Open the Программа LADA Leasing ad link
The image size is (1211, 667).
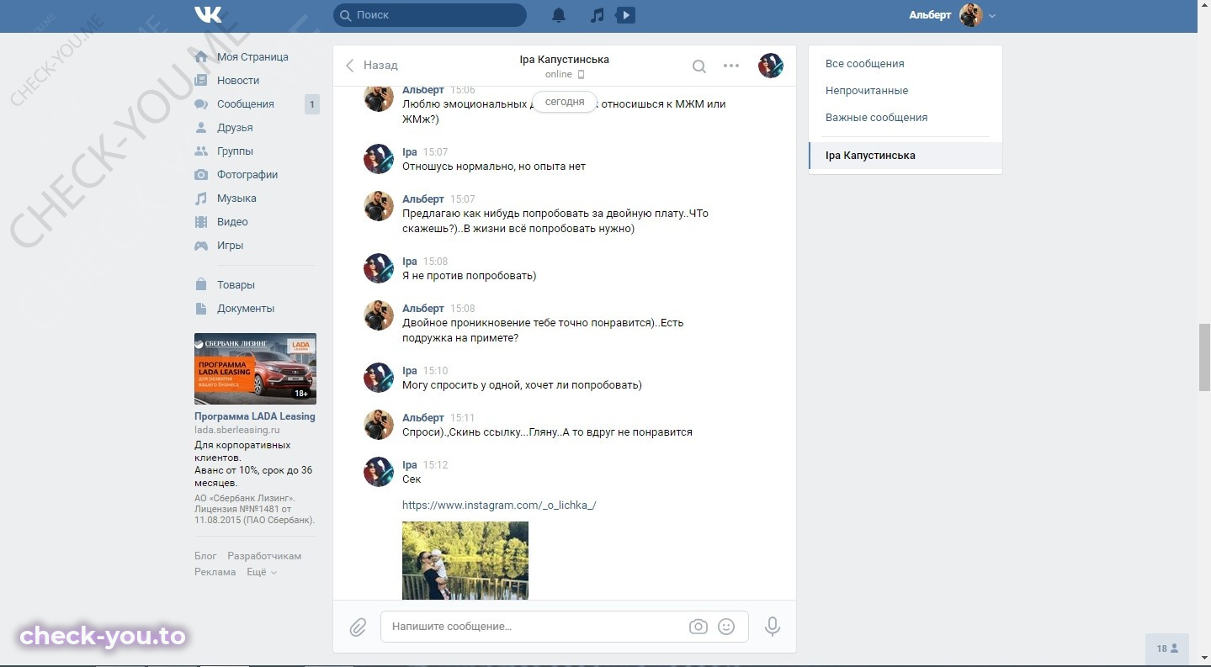coord(255,416)
